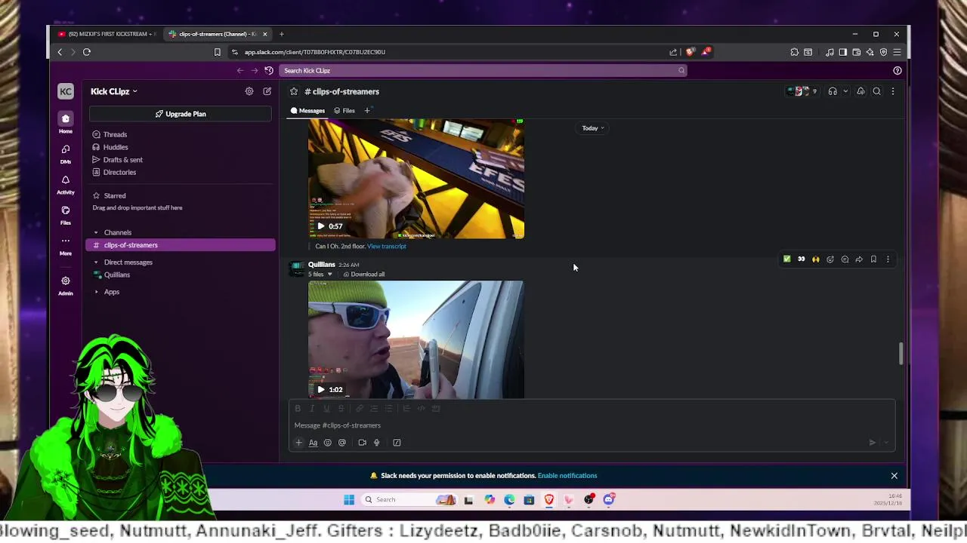This screenshot has width=967, height=543.
Task: Star the clips-of-streamers channel
Action: [294, 91]
